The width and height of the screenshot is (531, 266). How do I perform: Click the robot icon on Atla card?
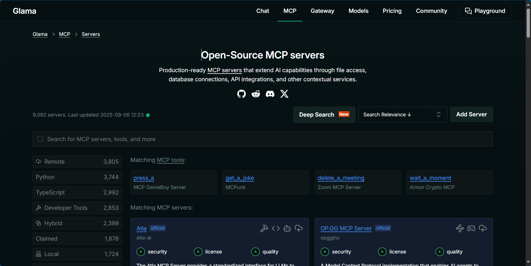click(287, 228)
